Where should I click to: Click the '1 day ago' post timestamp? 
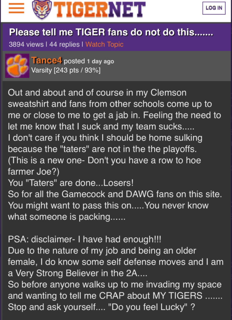(x=100, y=61)
